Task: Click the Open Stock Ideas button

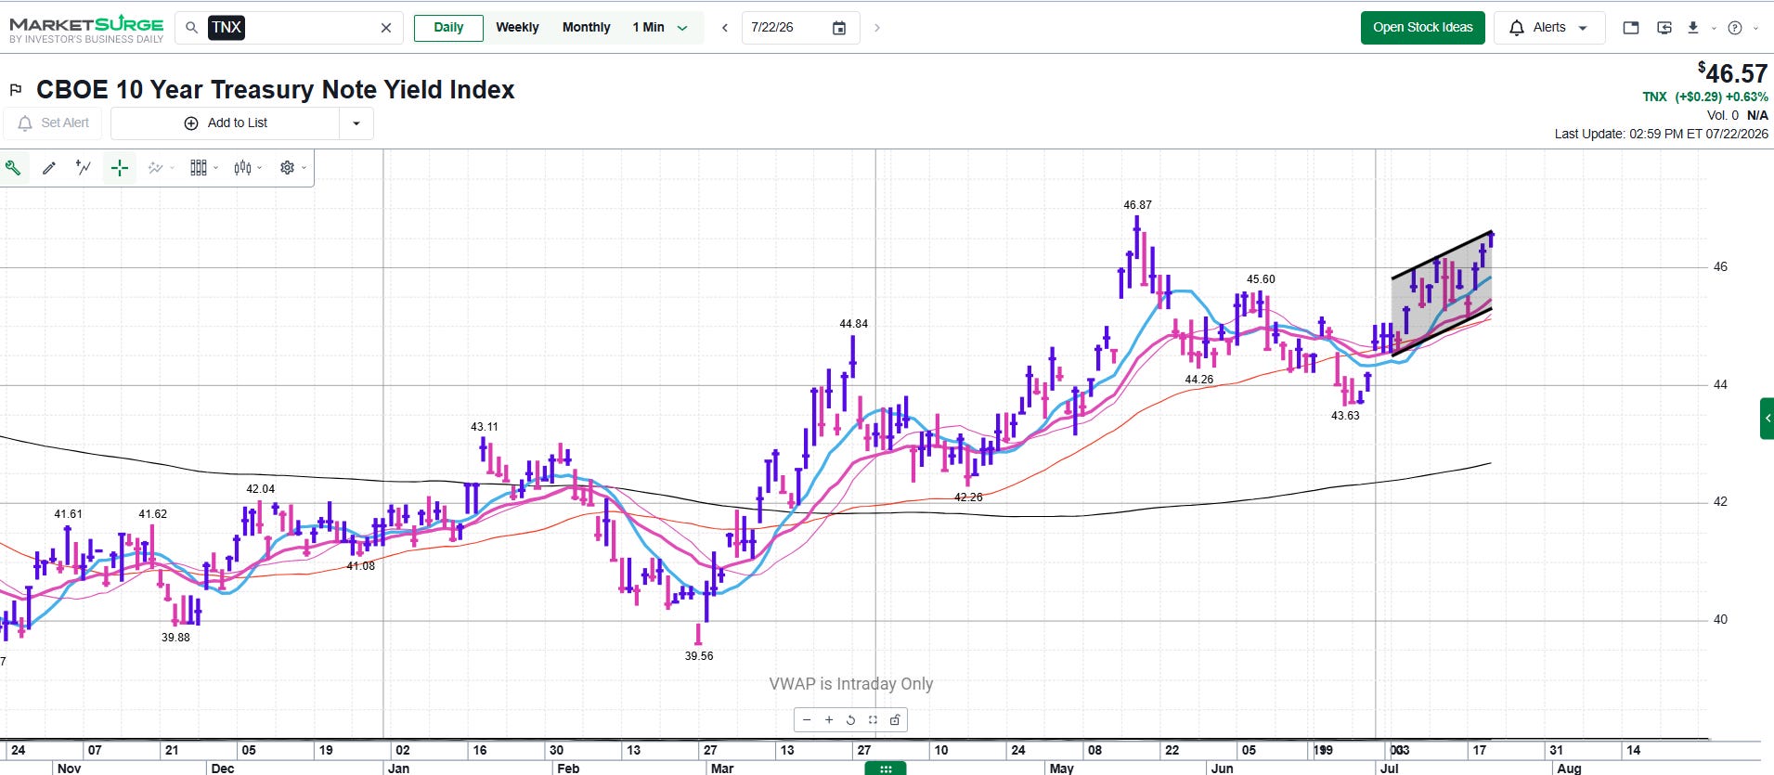Action: (1423, 28)
